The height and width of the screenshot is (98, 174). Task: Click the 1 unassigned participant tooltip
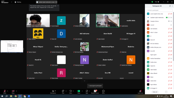[95, 86]
